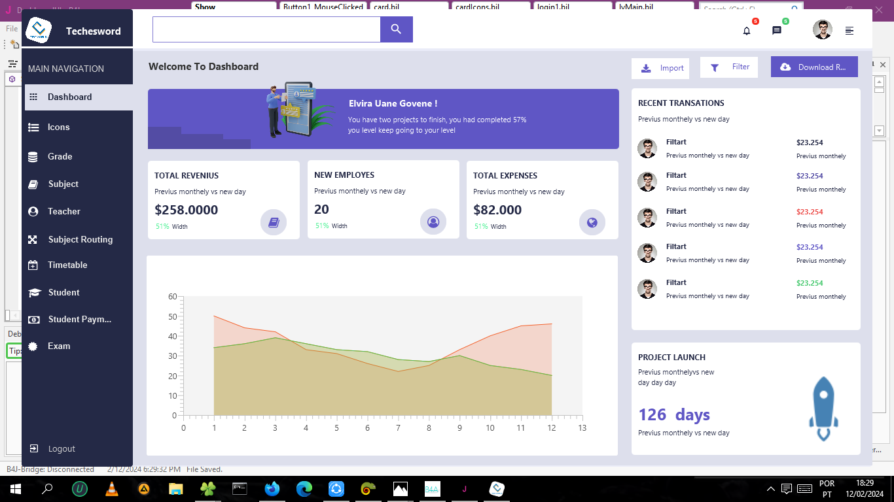
Task: Click the book icon in Total Revenius card
Action: pos(274,222)
